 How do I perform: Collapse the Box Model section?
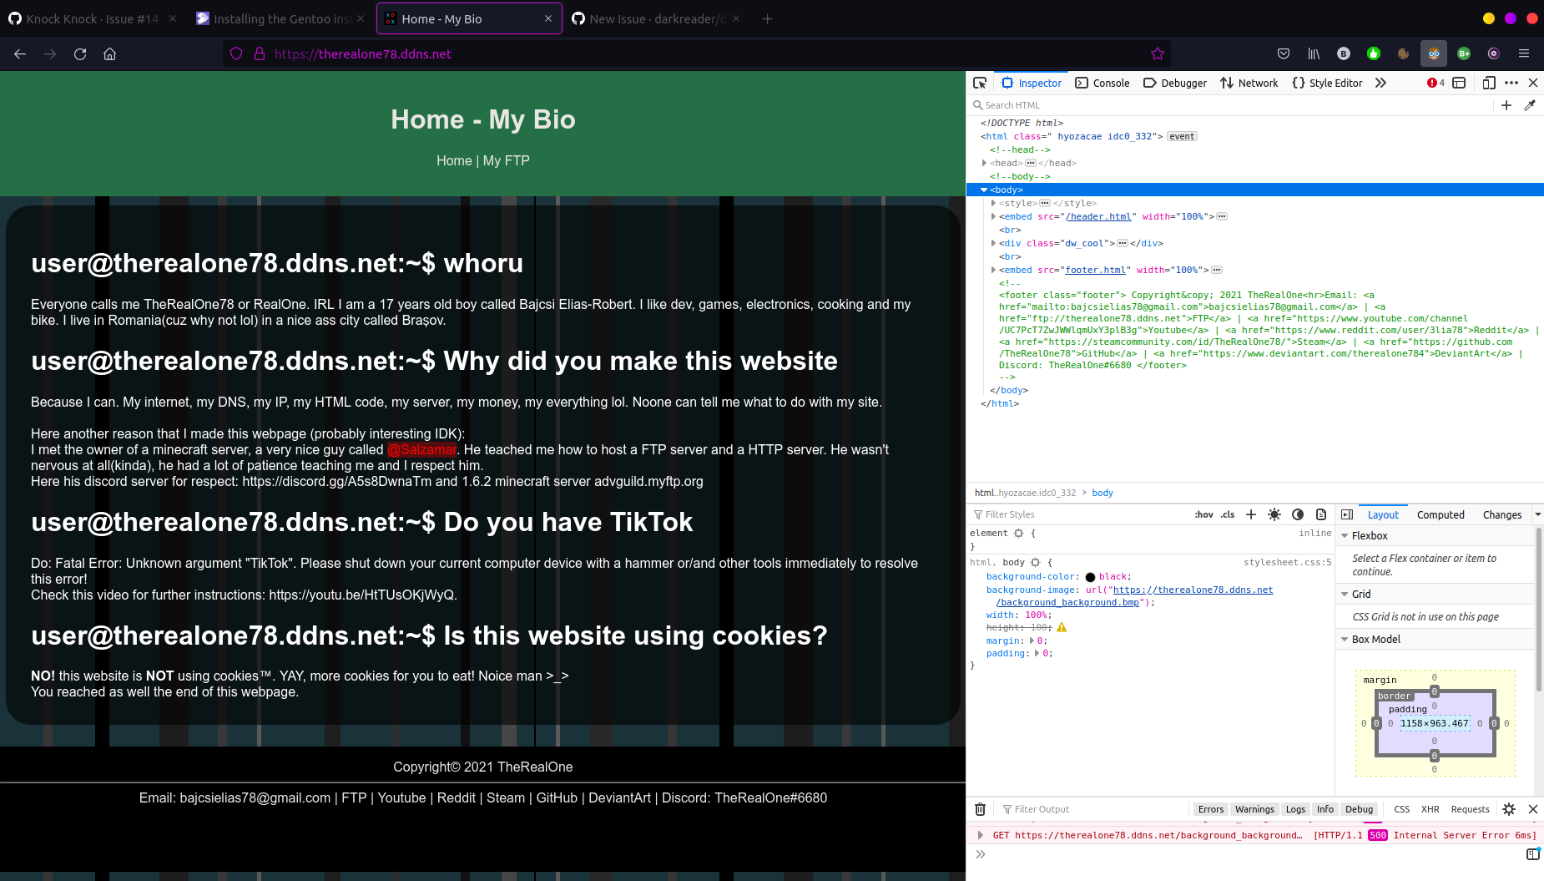pos(1343,639)
